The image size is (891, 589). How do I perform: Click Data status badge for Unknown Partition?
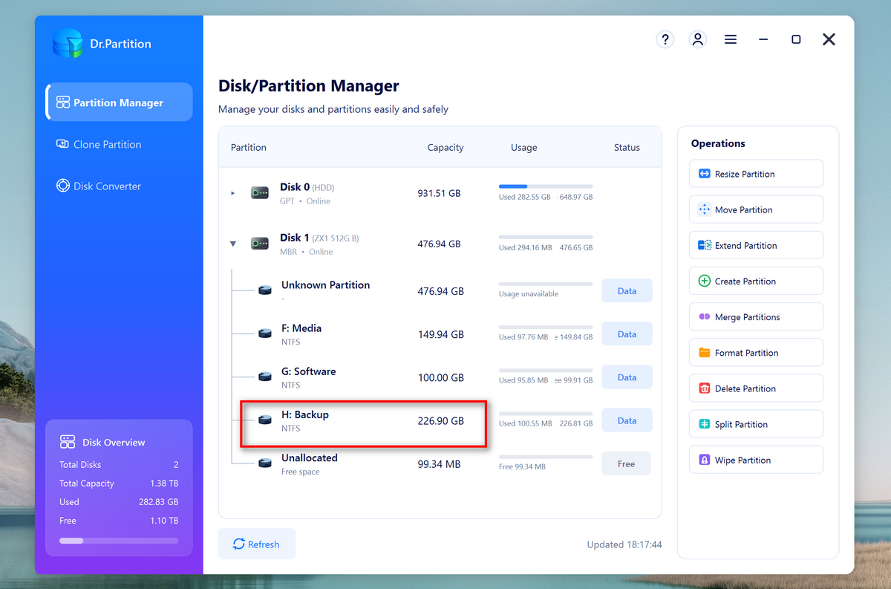[x=627, y=291]
